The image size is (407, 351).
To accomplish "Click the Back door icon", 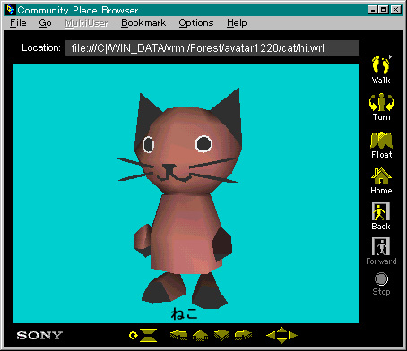I will (381, 211).
